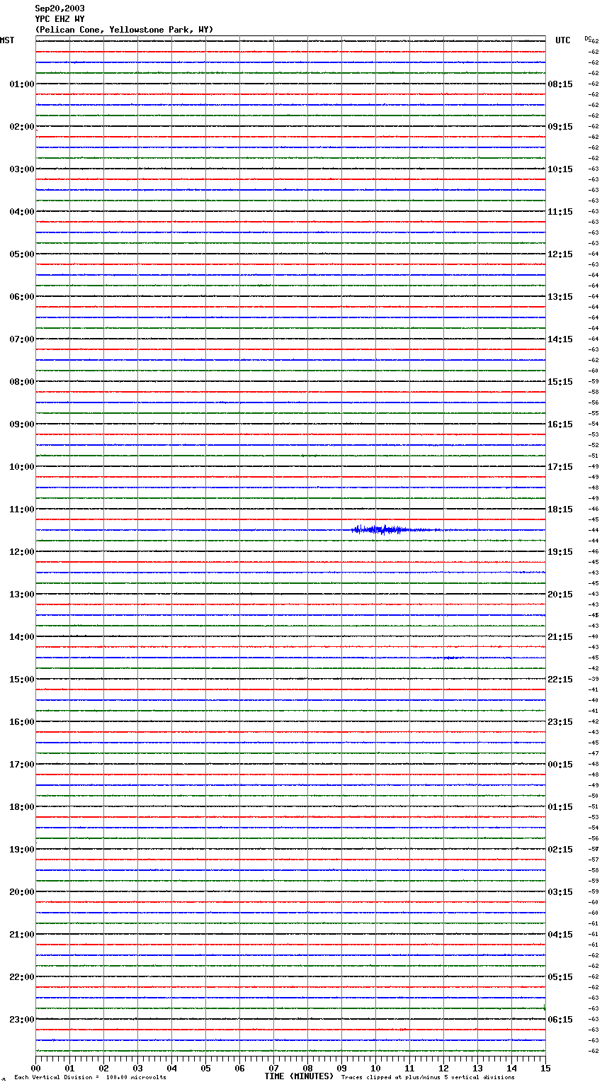Click the "UTC" column header

pos(563,40)
